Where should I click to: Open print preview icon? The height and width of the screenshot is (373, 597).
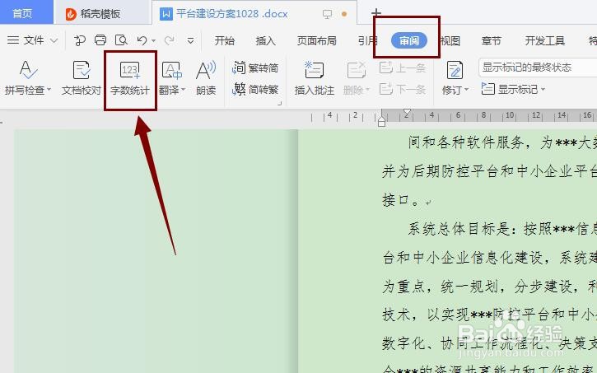click(121, 40)
